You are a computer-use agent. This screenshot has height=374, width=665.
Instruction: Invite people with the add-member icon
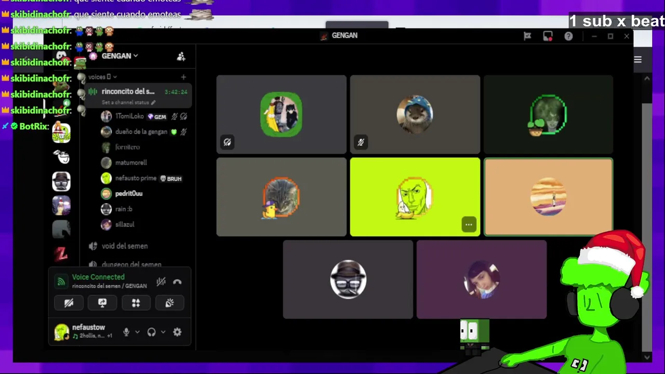(181, 56)
